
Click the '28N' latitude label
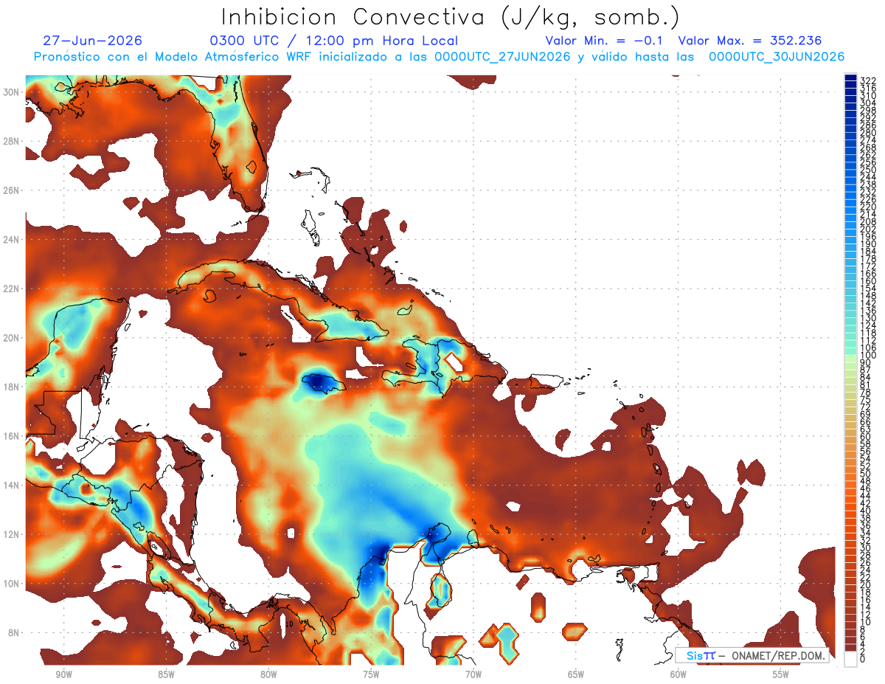12,141
